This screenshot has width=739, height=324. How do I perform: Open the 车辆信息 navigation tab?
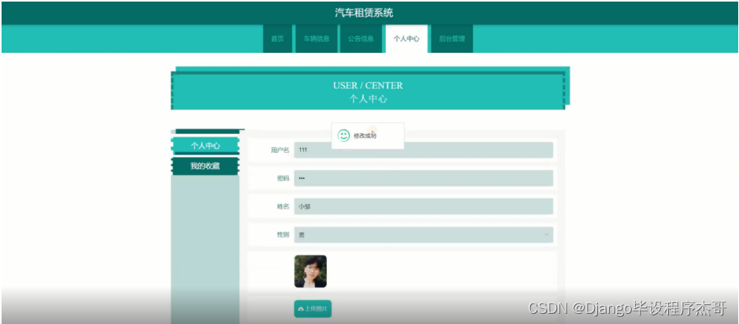(316, 39)
